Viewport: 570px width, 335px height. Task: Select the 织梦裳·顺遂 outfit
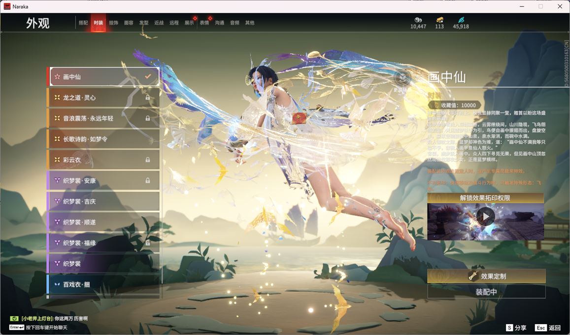pyautogui.click(x=103, y=222)
